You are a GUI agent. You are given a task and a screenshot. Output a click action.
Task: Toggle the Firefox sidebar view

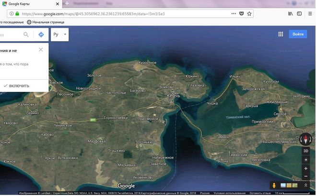pos(299,13)
